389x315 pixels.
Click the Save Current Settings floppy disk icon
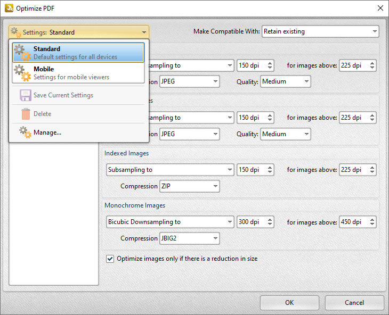point(25,95)
